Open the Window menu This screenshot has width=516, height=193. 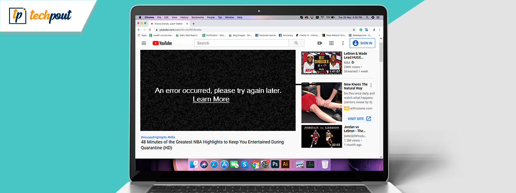(229, 17)
